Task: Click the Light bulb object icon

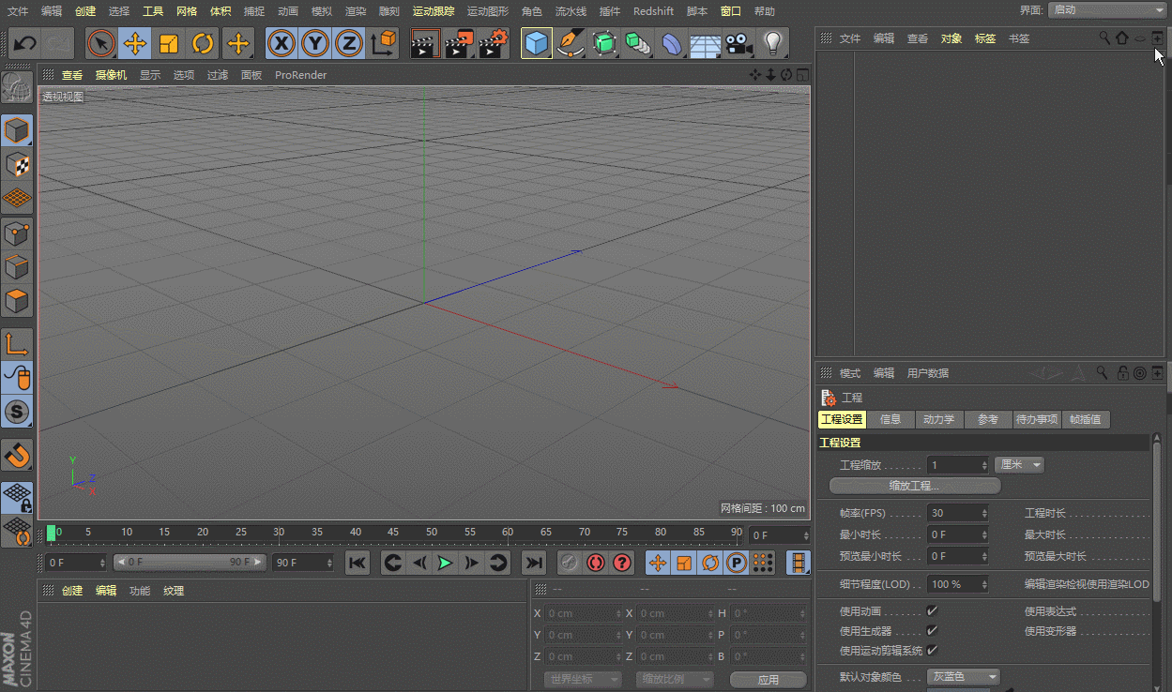Action: (x=772, y=44)
